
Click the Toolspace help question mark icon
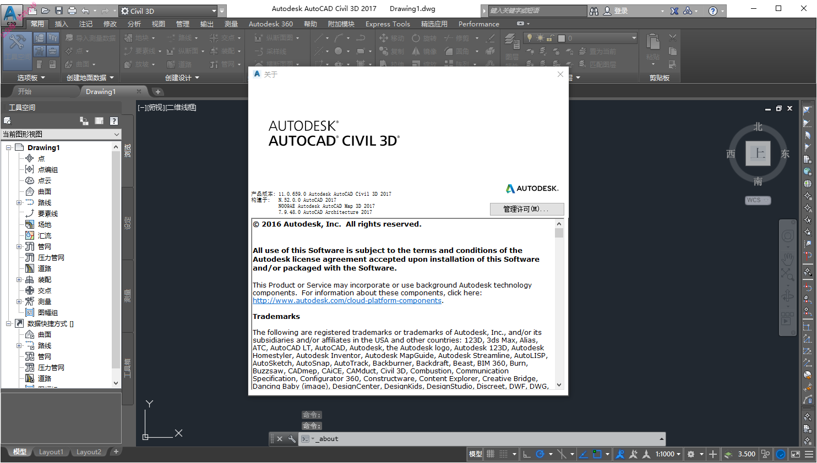[113, 121]
